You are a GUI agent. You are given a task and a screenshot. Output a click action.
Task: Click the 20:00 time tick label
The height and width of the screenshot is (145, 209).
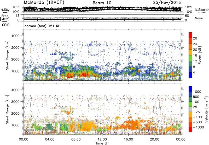[155, 140]
